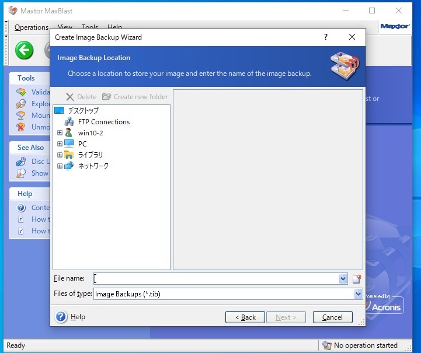Click the デスクトップ desktop icon in tree
The image size is (421, 353).
pos(59,110)
